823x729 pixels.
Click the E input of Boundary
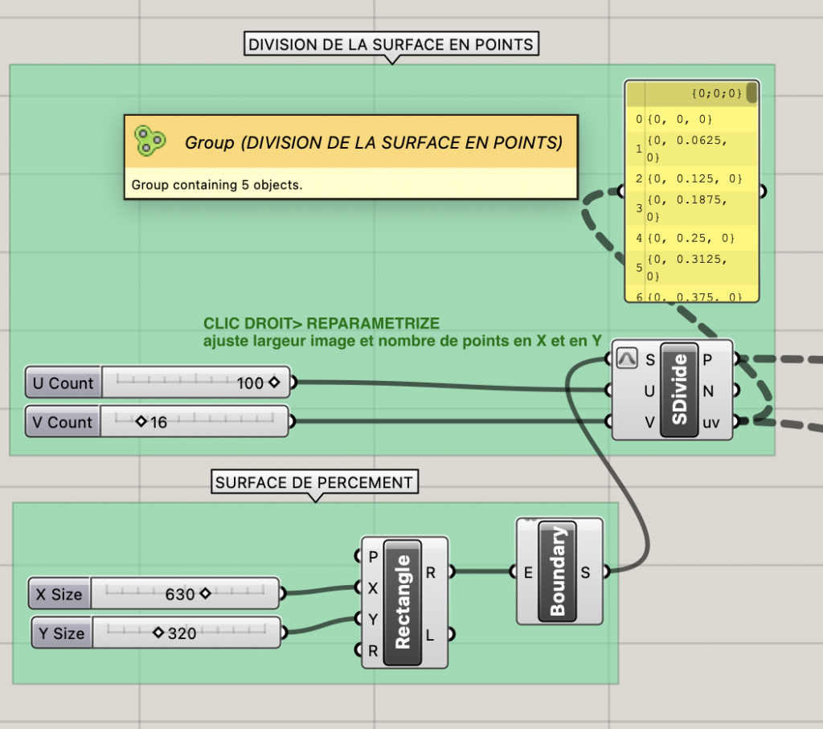[x=528, y=571]
